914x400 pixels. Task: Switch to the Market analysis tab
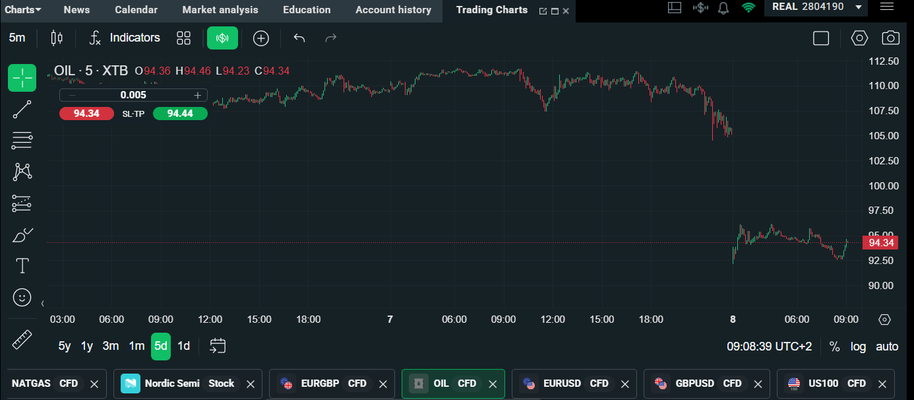click(220, 10)
